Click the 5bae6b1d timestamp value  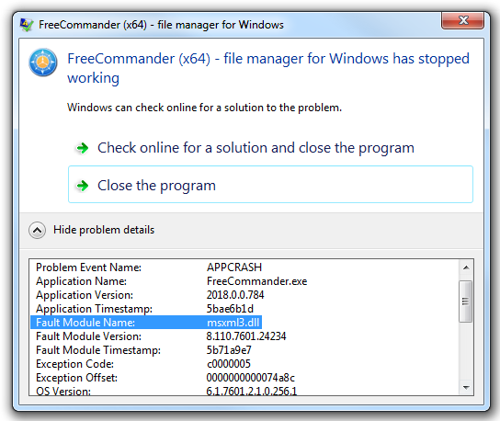[230, 309]
